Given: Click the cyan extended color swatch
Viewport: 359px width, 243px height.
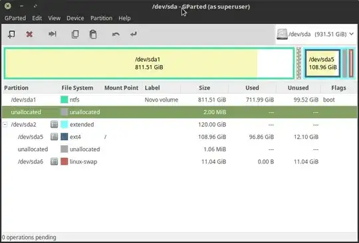Looking at the screenshot, I should 64,124.
